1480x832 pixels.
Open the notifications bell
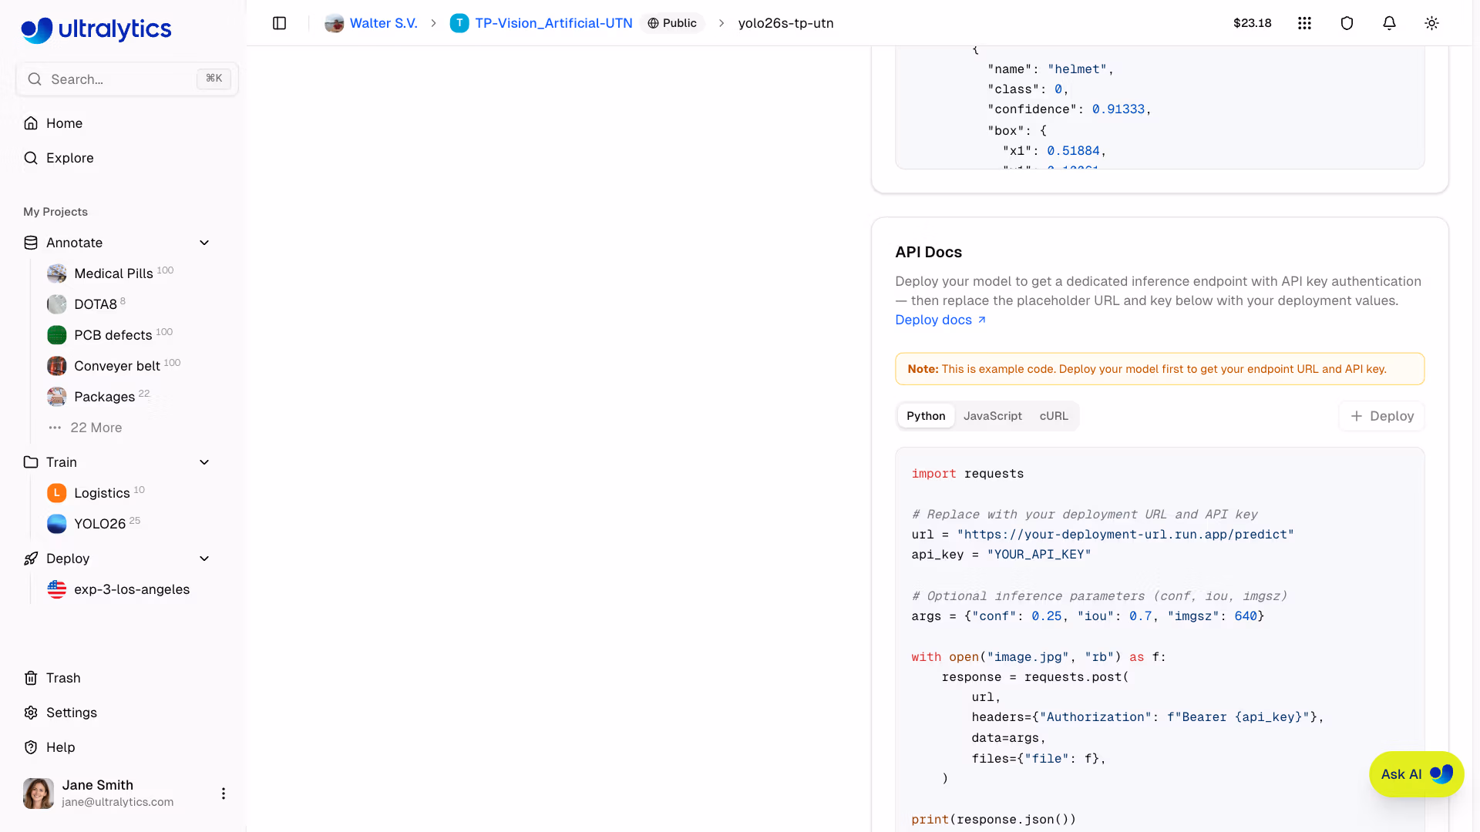coord(1389,23)
